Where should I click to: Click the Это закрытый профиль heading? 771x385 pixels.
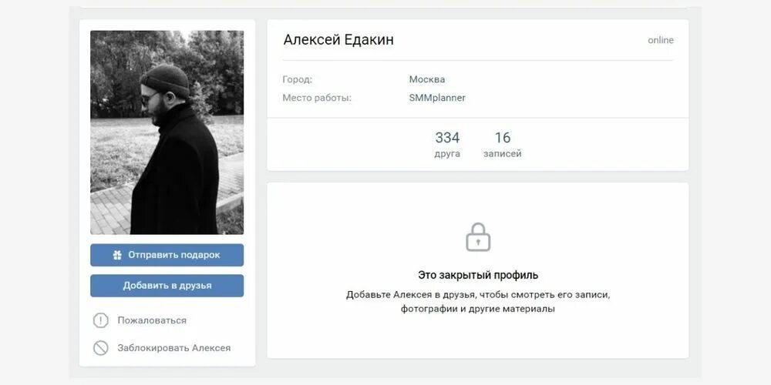click(478, 275)
